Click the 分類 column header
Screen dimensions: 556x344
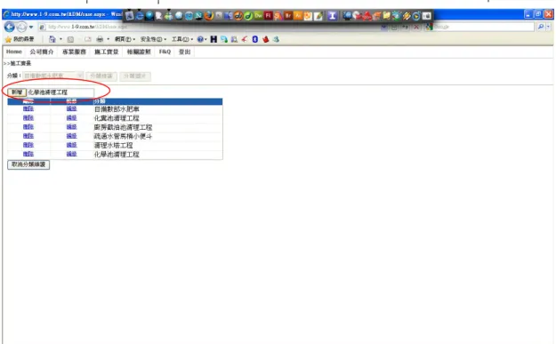click(157, 101)
